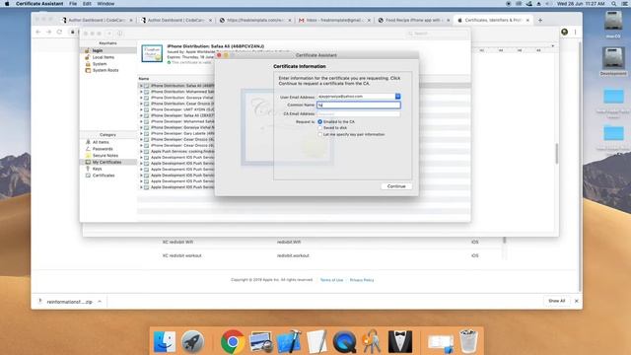Show the Keys category
The width and height of the screenshot is (631, 355).
108,169
